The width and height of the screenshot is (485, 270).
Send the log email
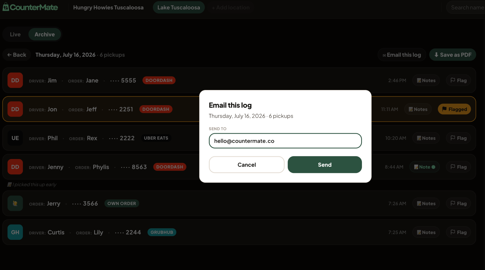325,165
